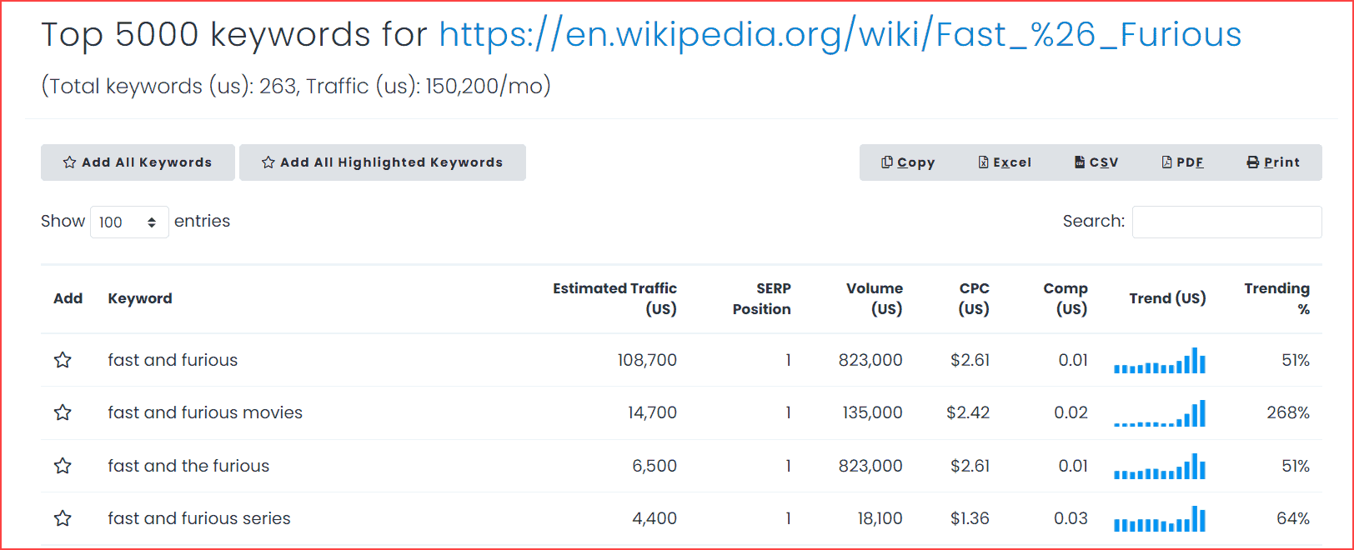Click trend chart for 'fast and furious movies'
This screenshot has height=550, width=1354.
(1160, 413)
